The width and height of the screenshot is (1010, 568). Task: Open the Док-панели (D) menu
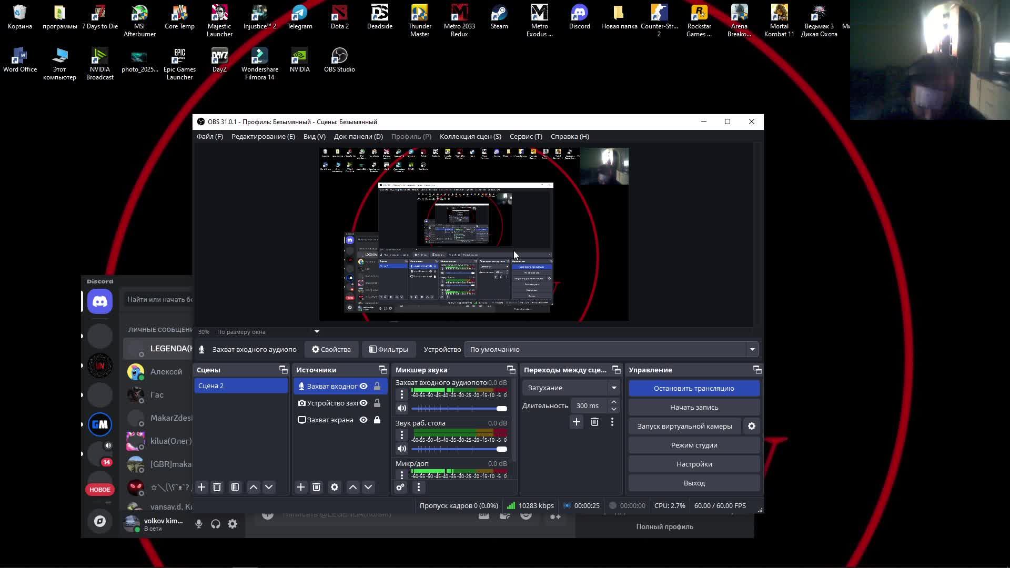[x=358, y=136]
